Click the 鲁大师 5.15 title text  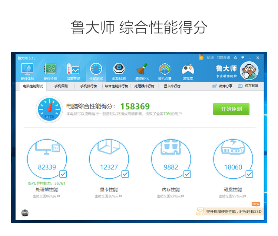[x=27, y=58]
